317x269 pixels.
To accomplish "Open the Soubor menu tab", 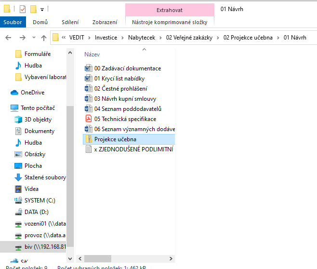I will tap(12, 22).
